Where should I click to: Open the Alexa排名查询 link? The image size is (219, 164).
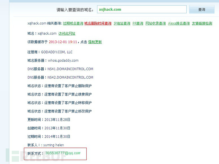(x=179, y=23)
